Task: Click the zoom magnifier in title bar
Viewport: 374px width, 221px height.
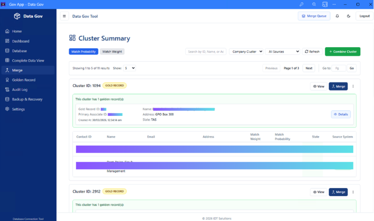Action: 314,4
